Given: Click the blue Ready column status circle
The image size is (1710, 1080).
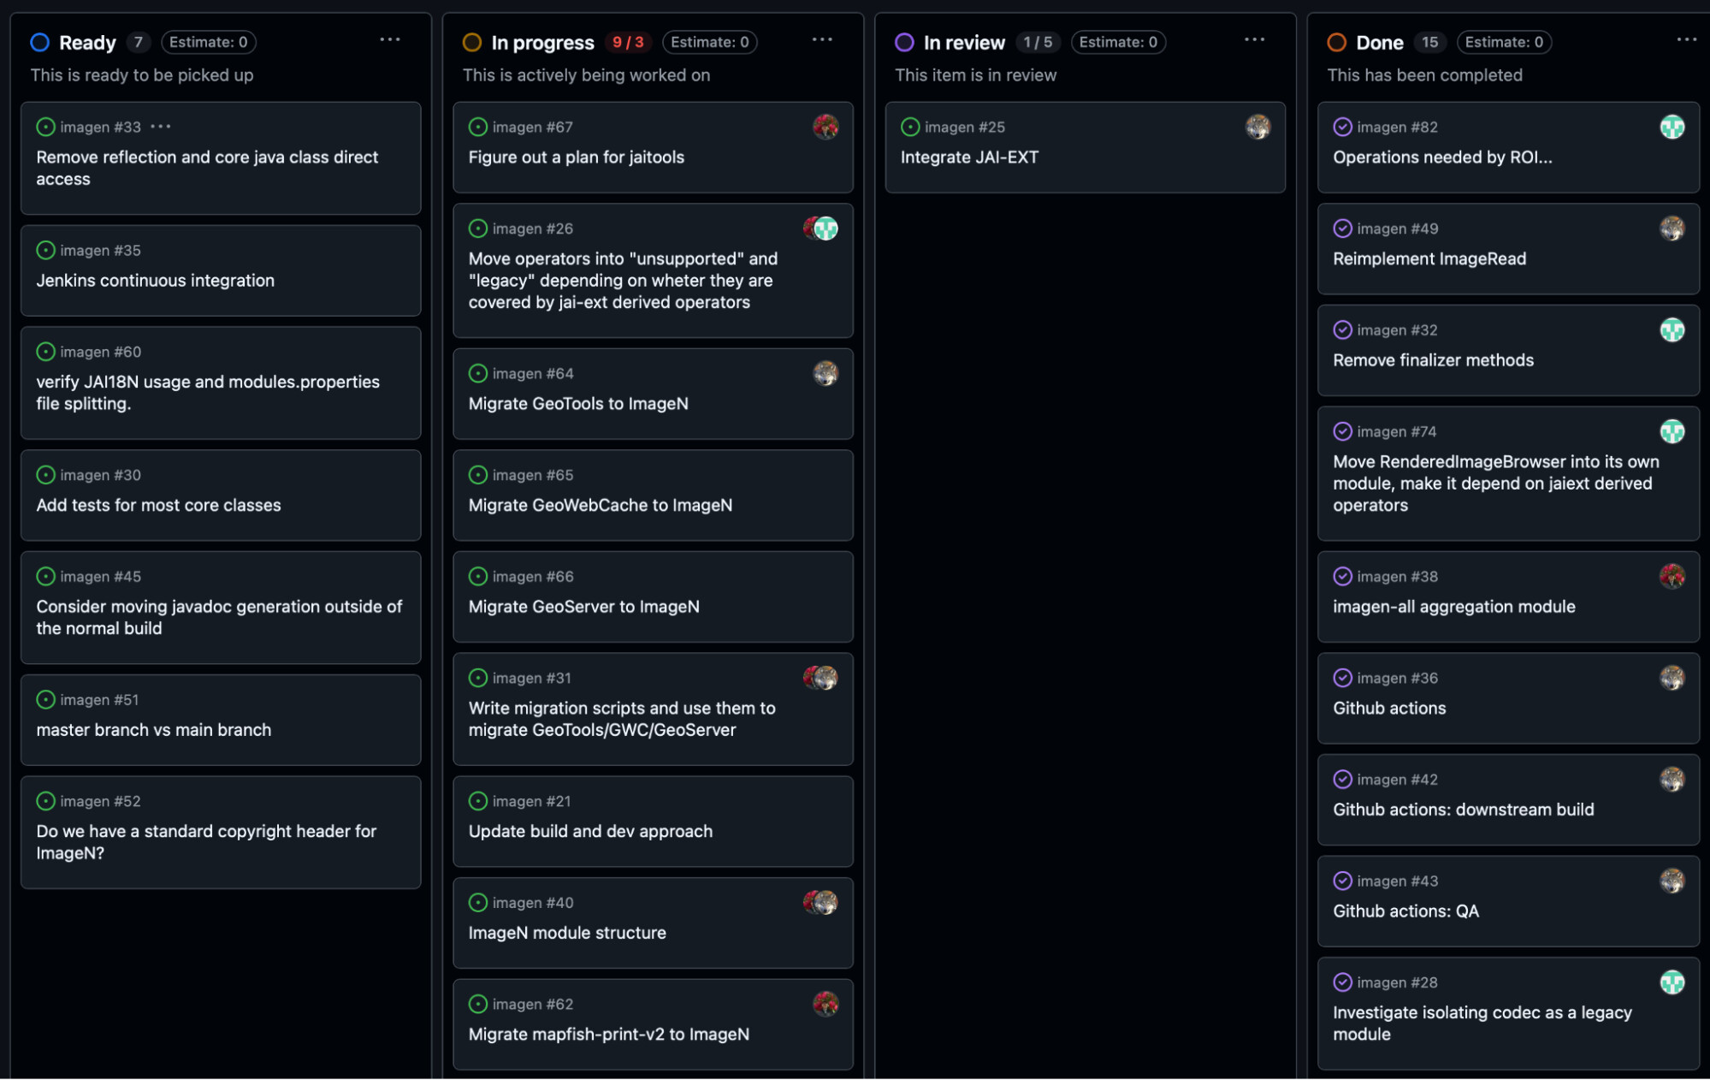Looking at the screenshot, I should click(39, 42).
